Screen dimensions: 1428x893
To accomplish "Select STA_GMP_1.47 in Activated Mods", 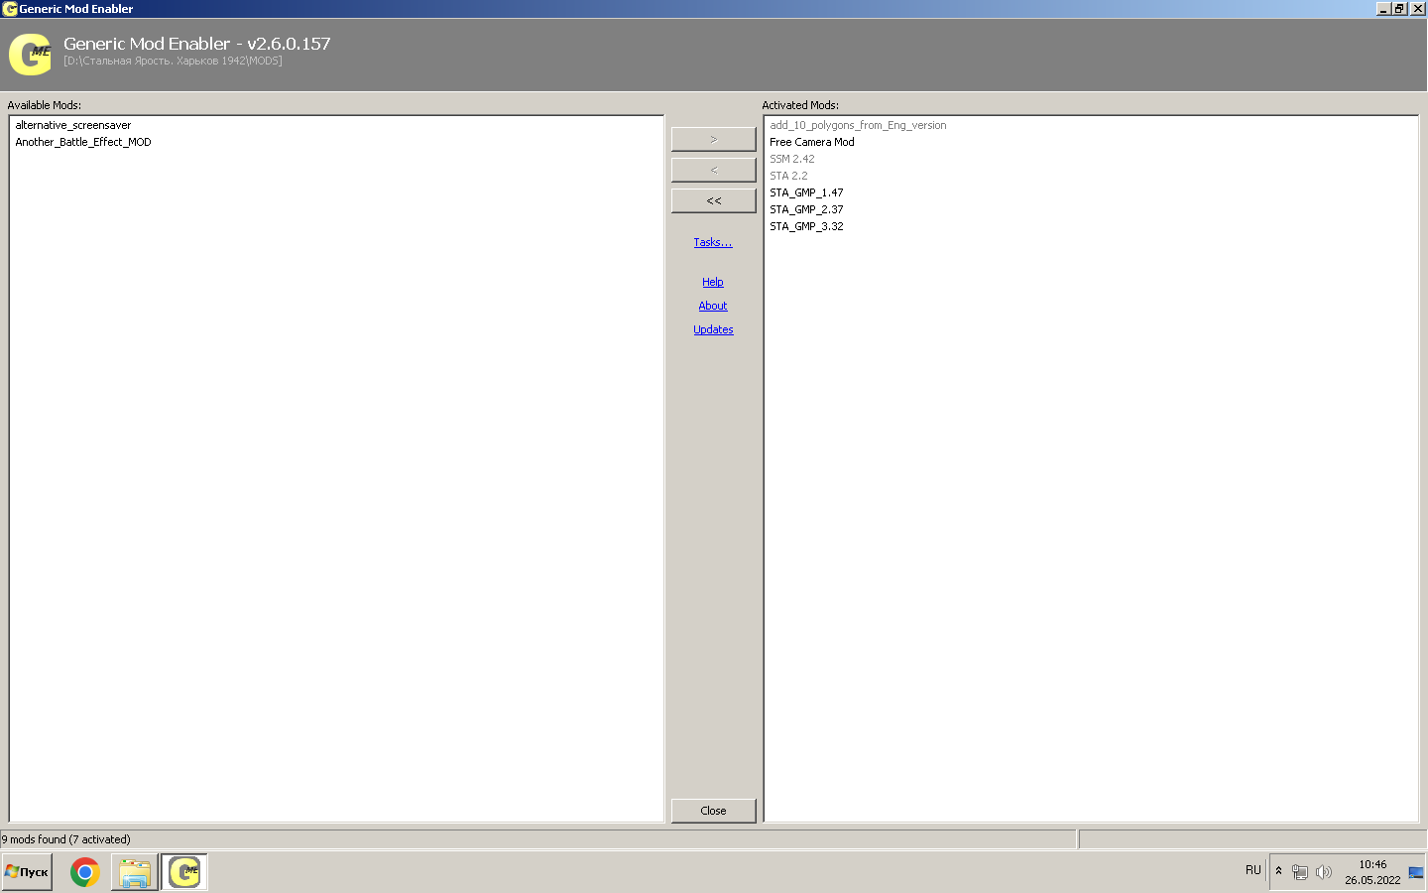I will (806, 192).
